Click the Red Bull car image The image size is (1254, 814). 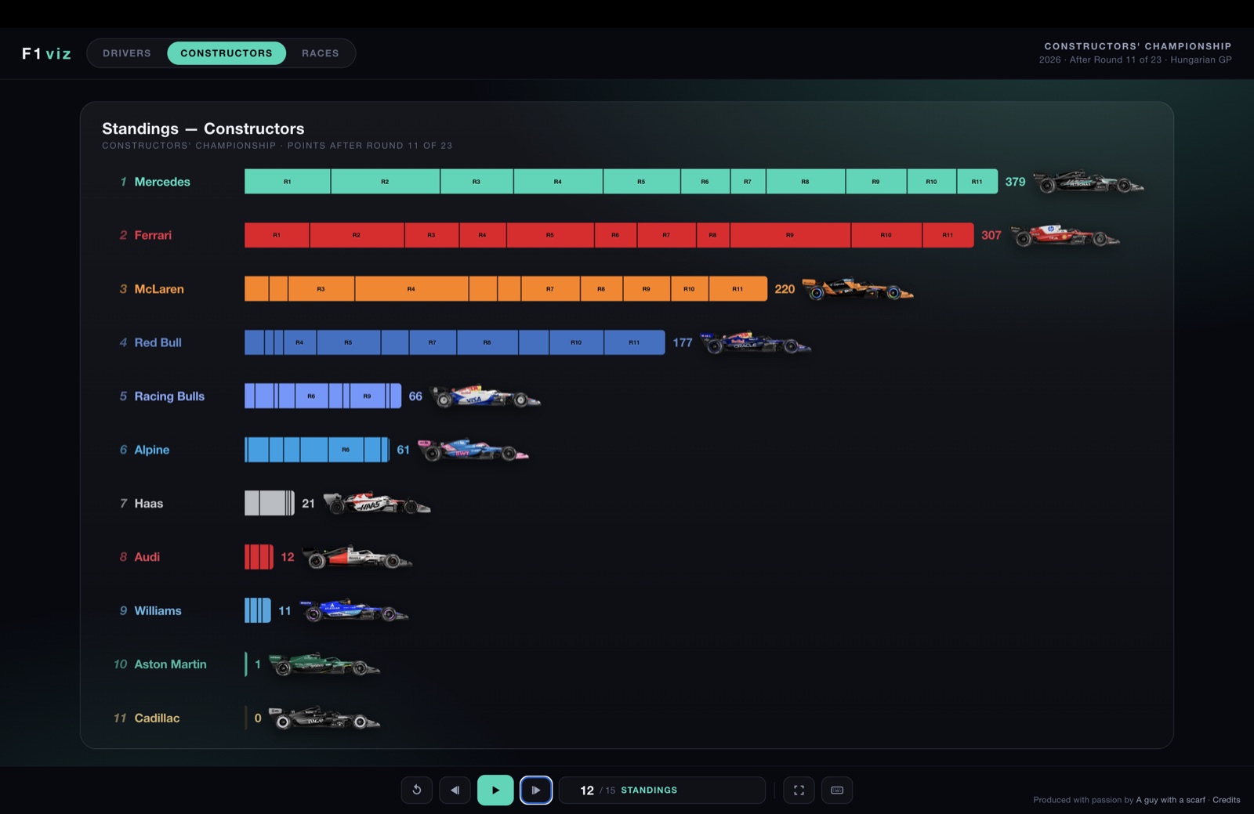756,342
